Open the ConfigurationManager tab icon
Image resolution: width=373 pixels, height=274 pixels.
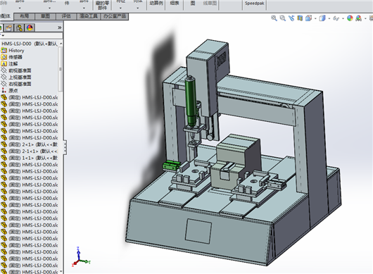(19, 27)
